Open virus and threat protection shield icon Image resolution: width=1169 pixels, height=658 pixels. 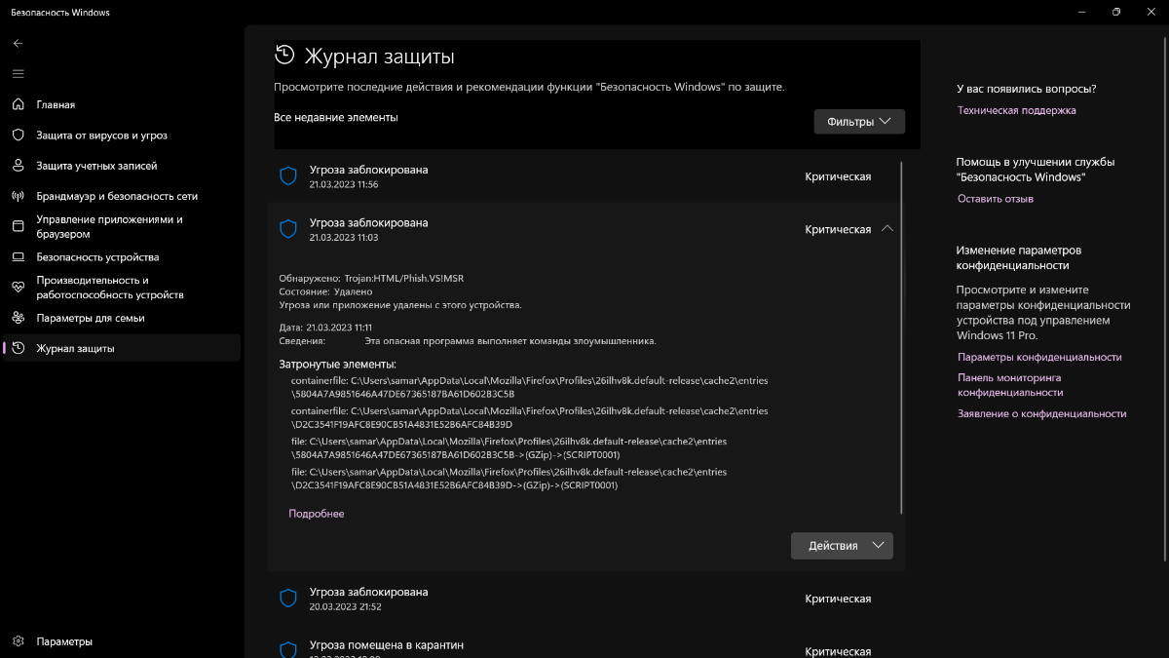click(x=18, y=135)
